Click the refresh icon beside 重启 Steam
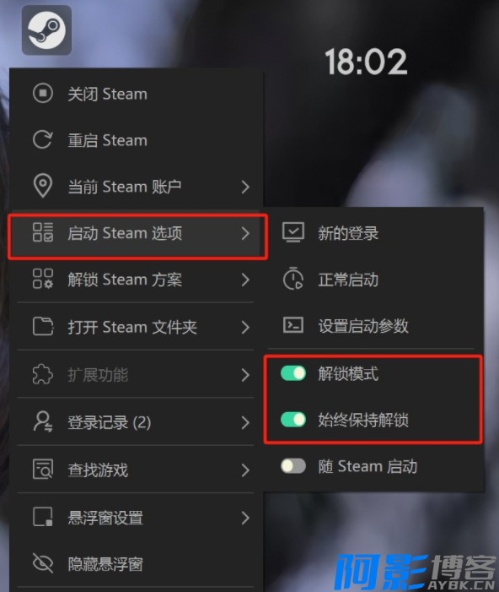 point(43,139)
